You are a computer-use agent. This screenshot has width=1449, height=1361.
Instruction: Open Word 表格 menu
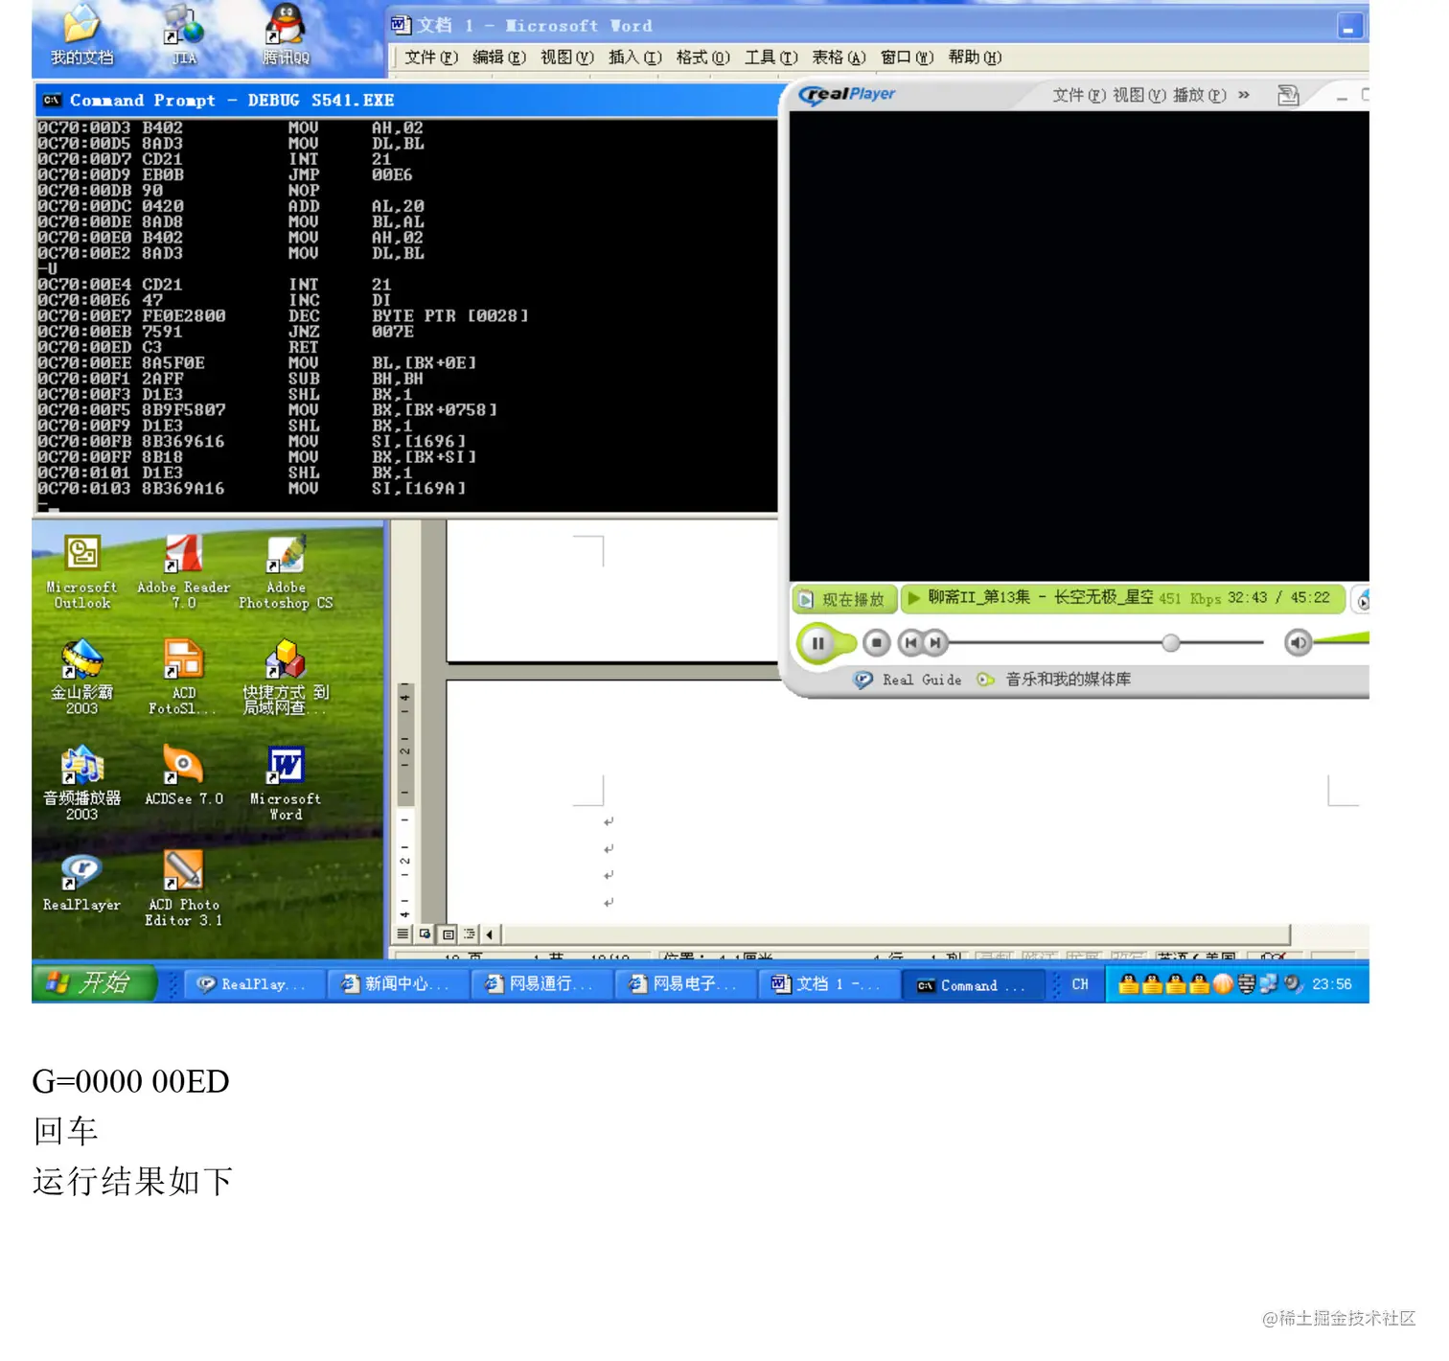click(839, 58)
